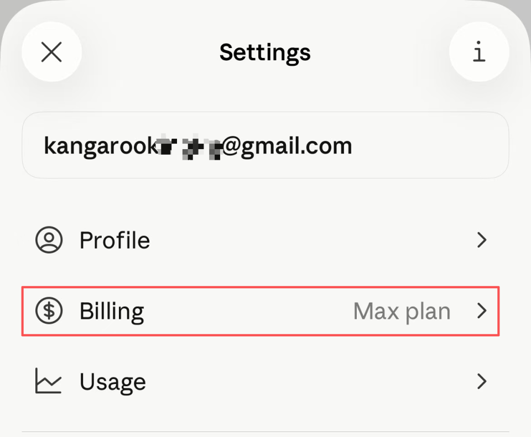Click empty space between Billing and Max plan
Screen dimensions: 531x437
point(249,311)
